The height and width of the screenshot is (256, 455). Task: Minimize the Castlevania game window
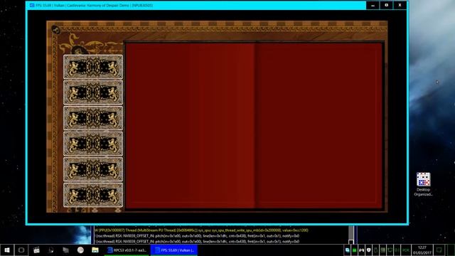coord(373,5)
